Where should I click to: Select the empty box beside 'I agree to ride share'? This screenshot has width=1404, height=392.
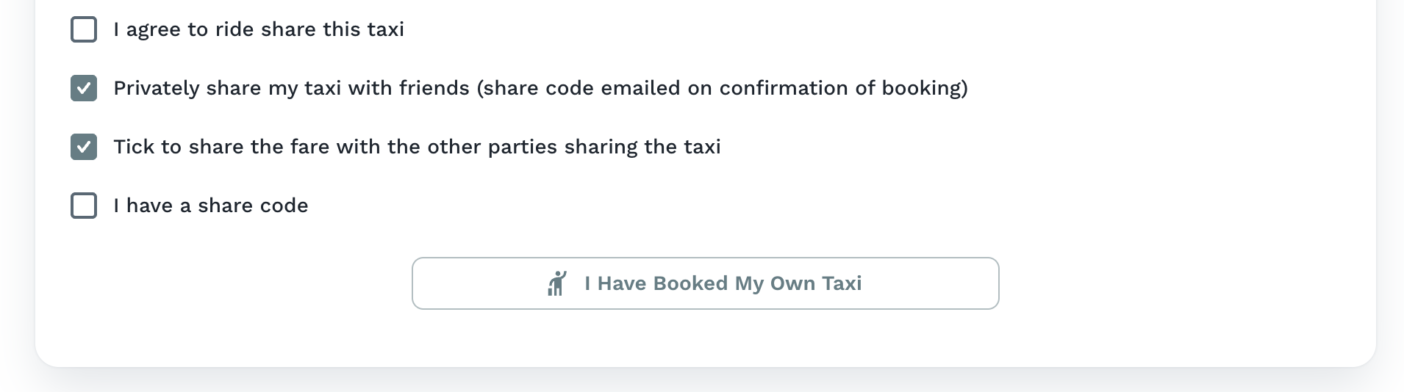84,29
